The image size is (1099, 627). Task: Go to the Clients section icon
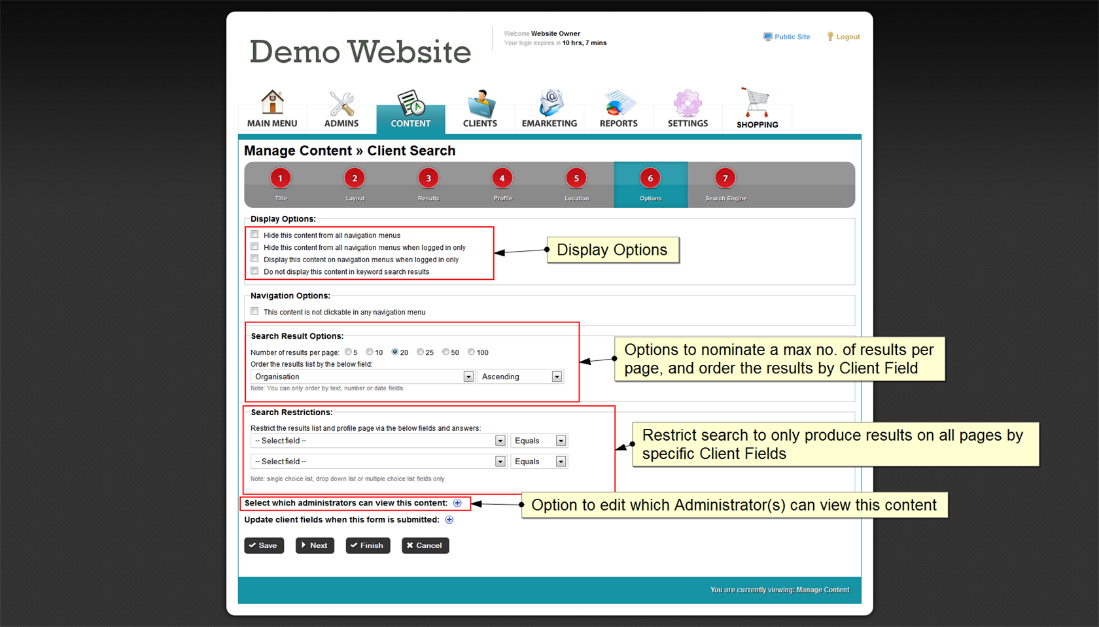(480, 103)
